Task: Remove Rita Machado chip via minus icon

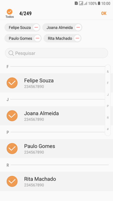Action: pyautogui.click(x=77, y=38)
